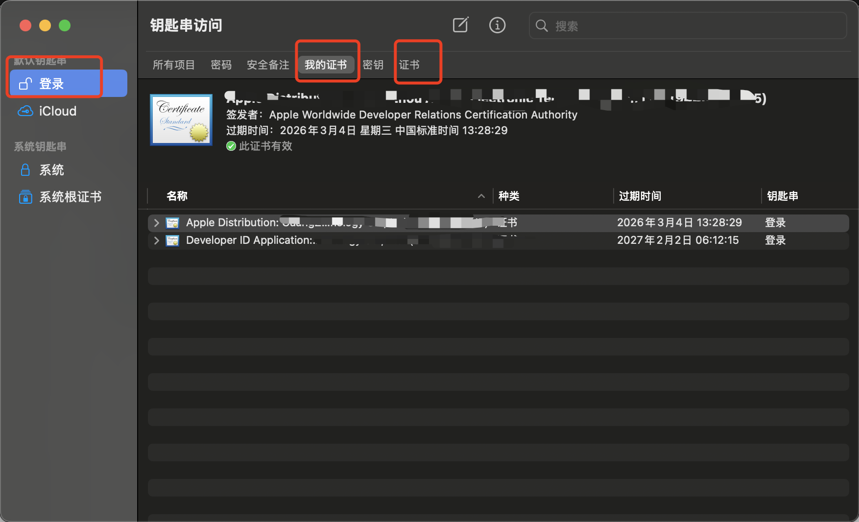Switch to the 密钥 tab
859x522 pixels.
click(x=373, y=65)
